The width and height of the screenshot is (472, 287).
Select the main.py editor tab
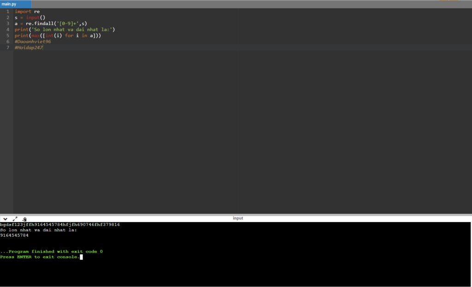click(x=15, y=4)
